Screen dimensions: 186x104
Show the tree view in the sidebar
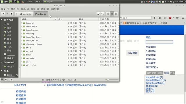[x=6, y=80]
